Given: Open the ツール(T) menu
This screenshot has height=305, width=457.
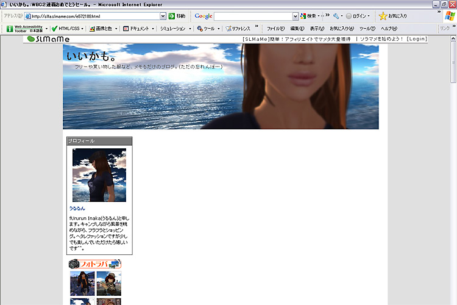Looking at the screenshot, I should point(367,29).
